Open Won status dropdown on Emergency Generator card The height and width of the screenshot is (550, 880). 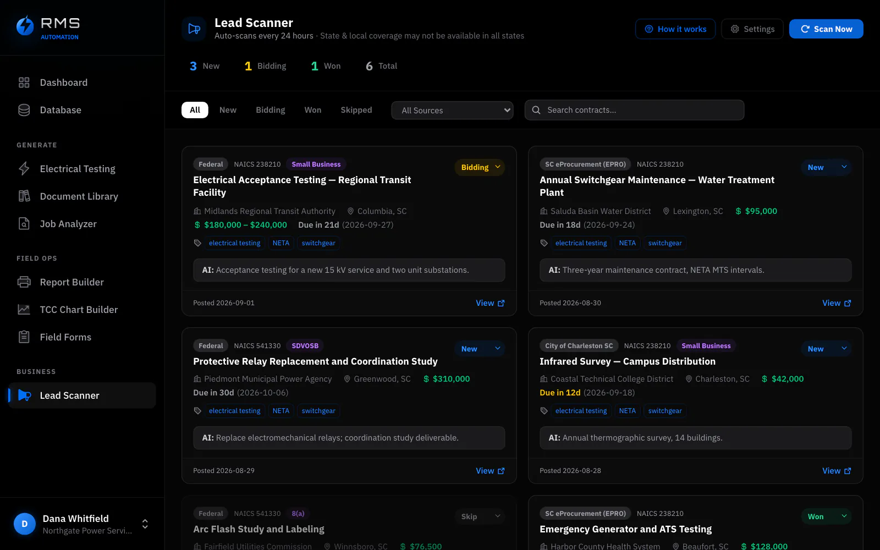click(x=826, y=516)
